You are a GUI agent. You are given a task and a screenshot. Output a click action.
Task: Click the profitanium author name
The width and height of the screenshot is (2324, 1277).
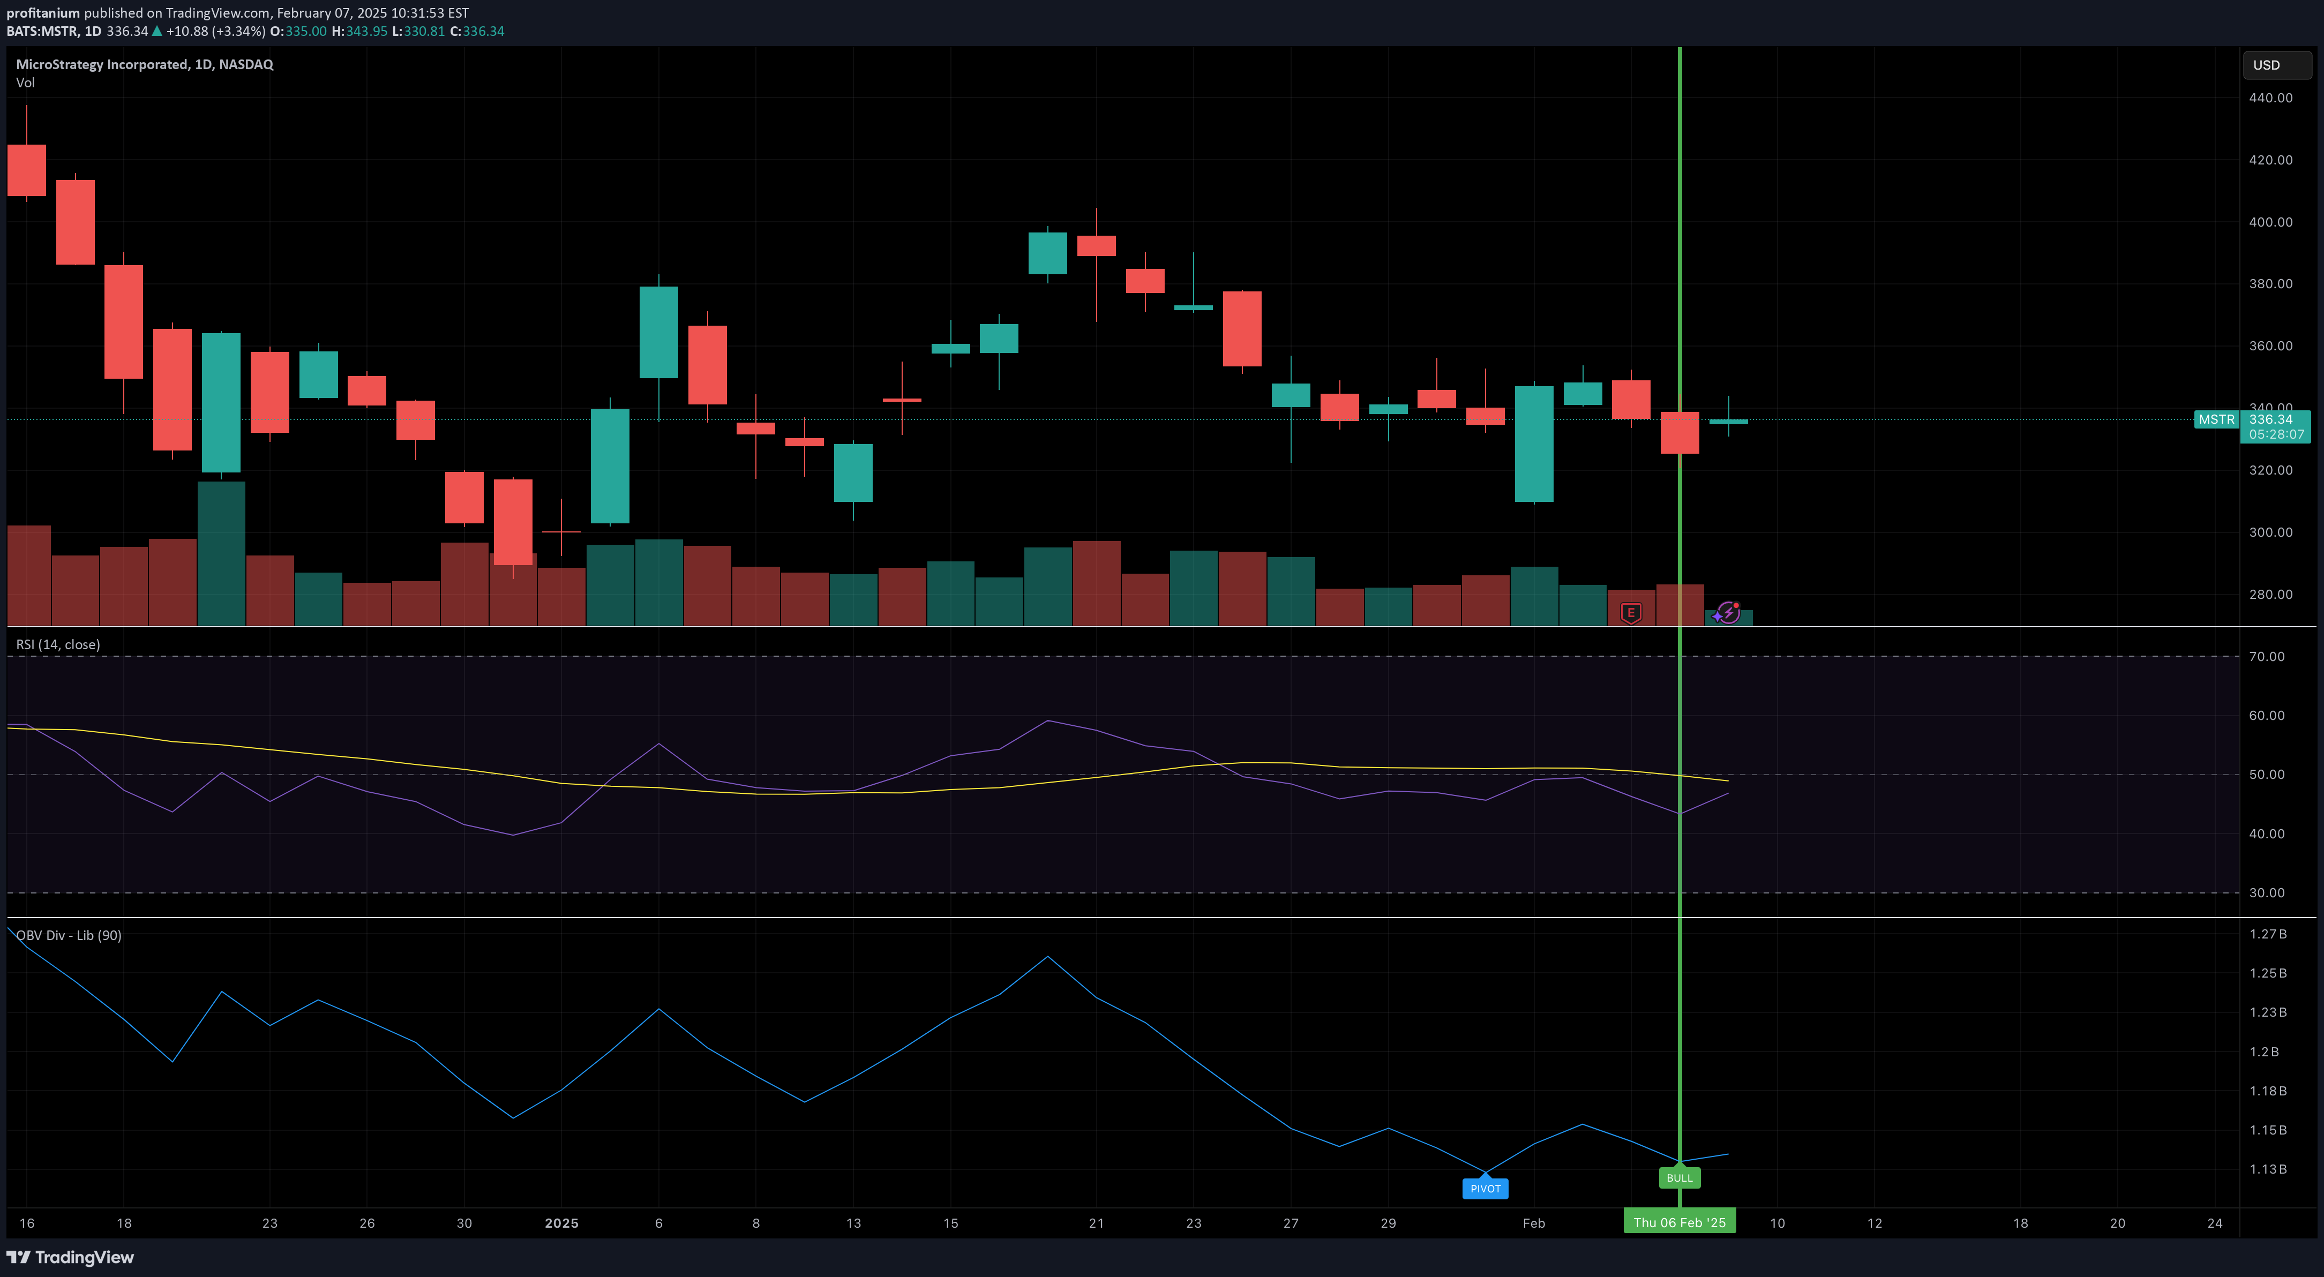[43, 13]
